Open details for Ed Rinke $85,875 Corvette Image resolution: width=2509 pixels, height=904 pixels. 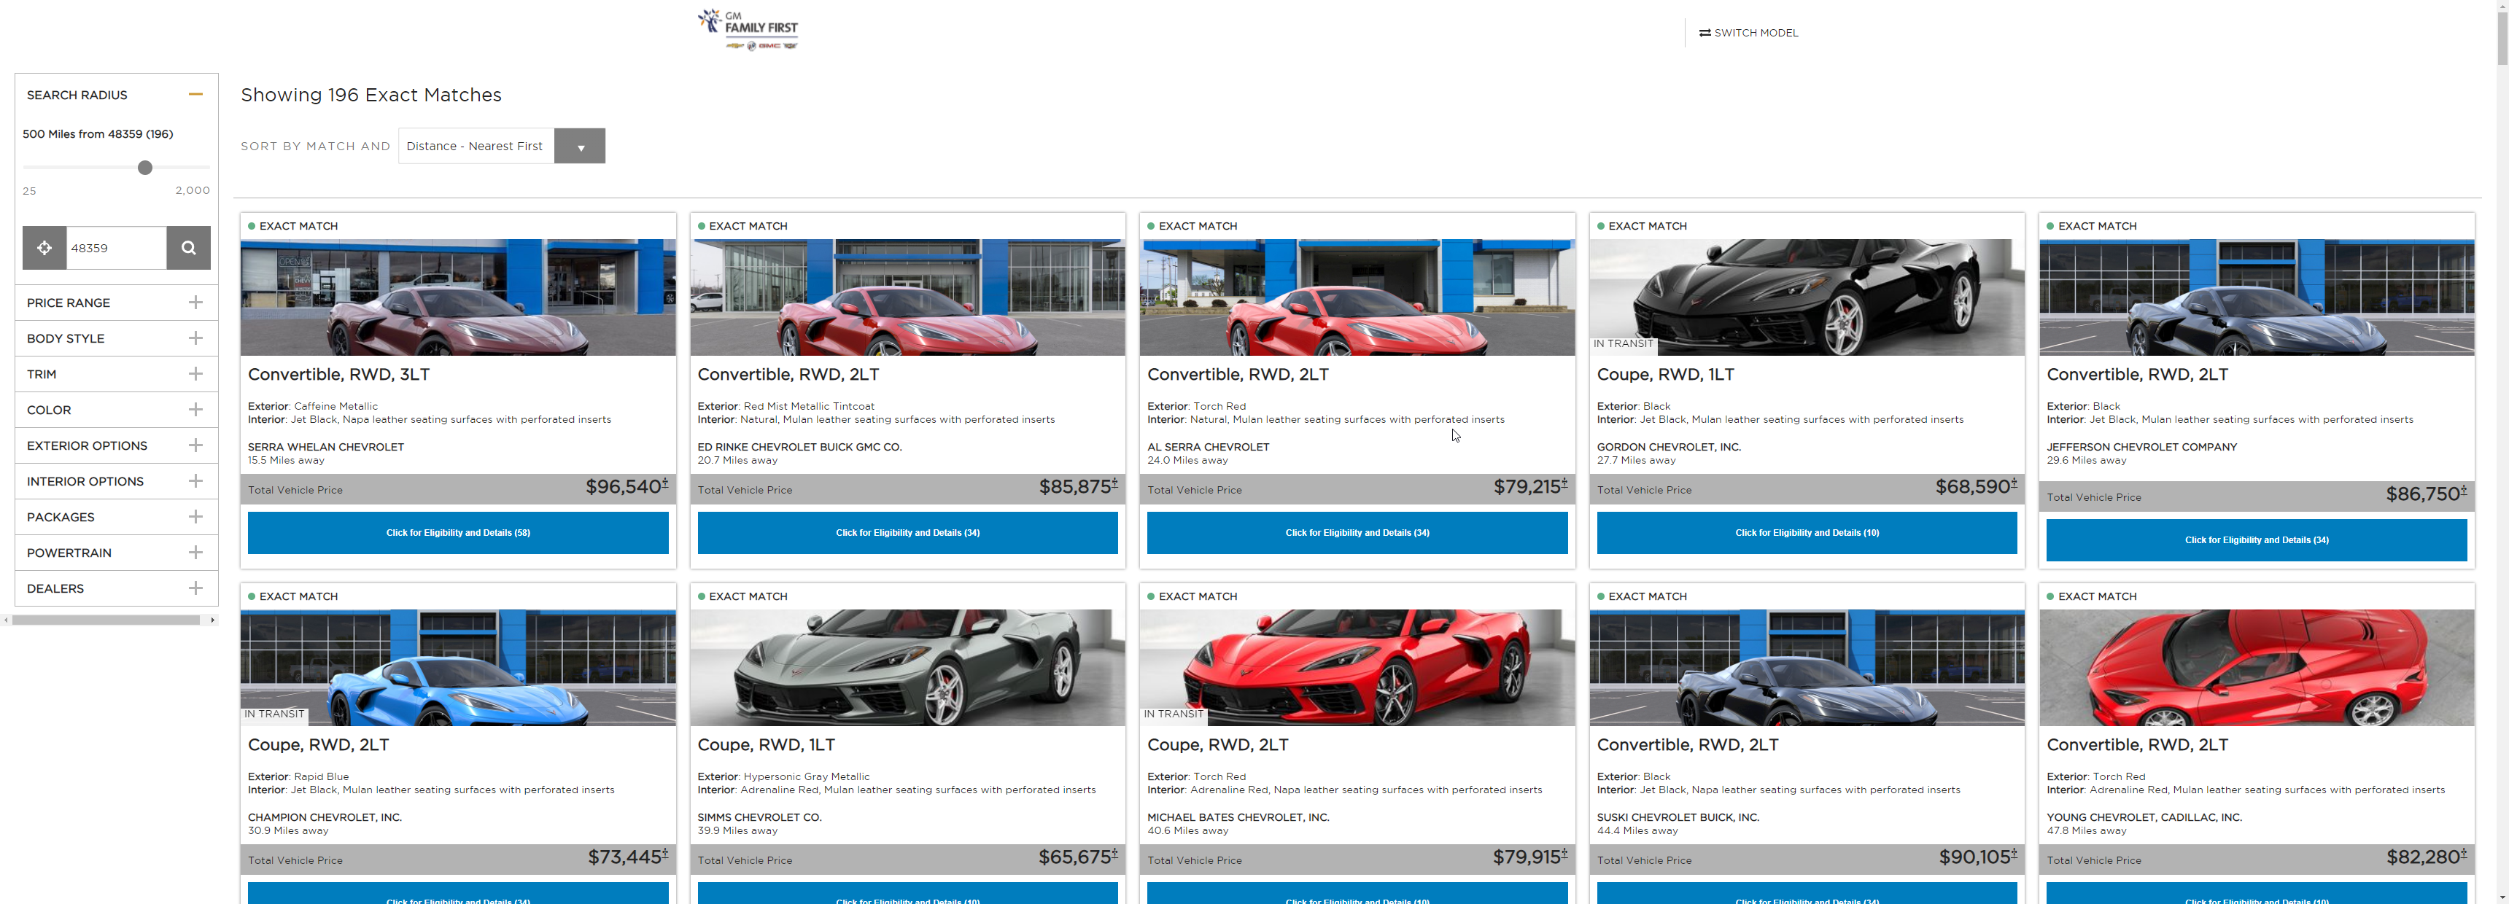(x=908, y=532)
